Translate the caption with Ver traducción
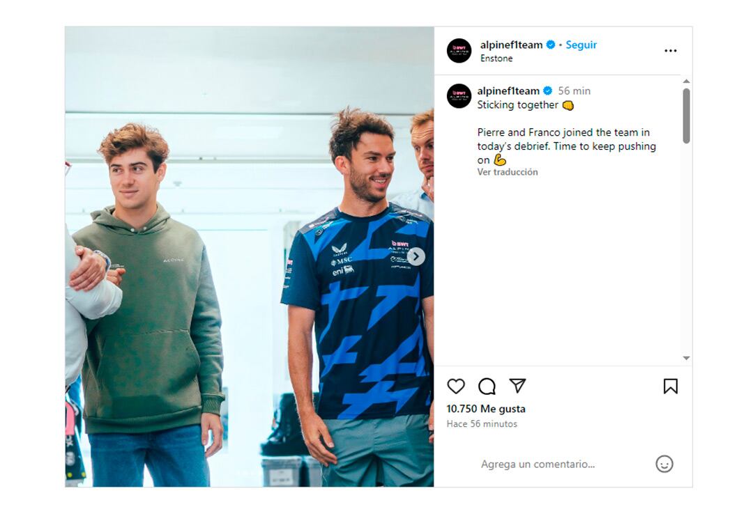 coord(508,172)
